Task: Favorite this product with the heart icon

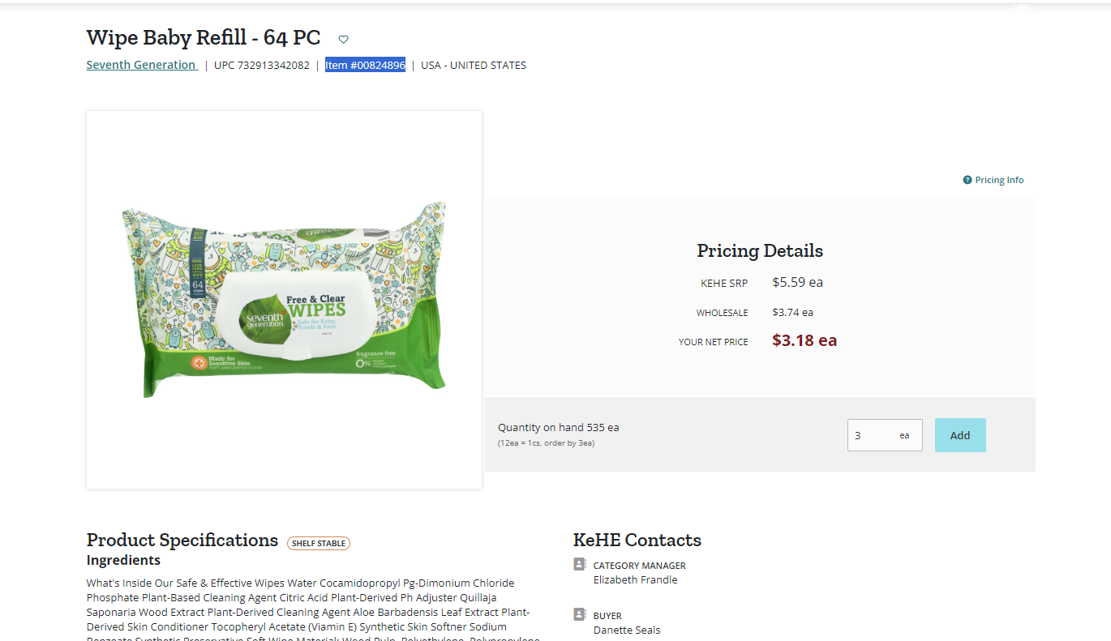Action: (343, 39)
